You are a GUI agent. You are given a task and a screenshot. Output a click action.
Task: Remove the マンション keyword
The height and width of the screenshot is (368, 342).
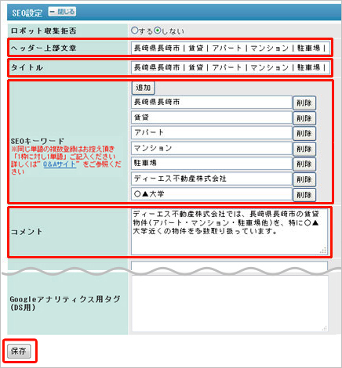304,149
